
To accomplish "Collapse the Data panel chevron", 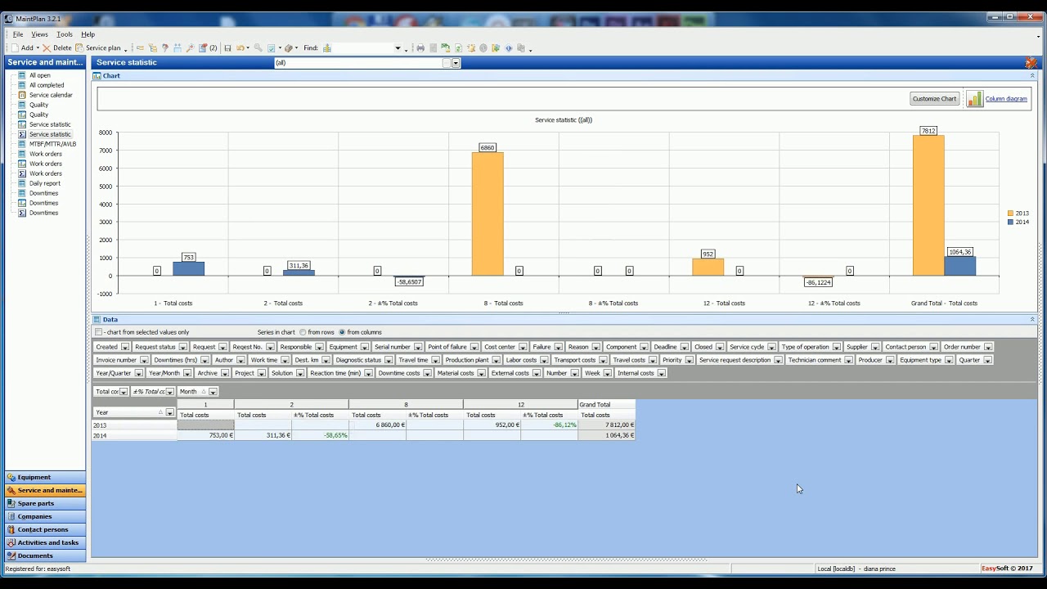I will click(x=1032, y=319).
